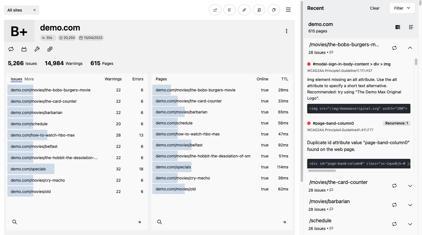This screenshot has width=422, height=235.
Task: Open the hamburger menu at top right
Action: (x=288, y=10)
